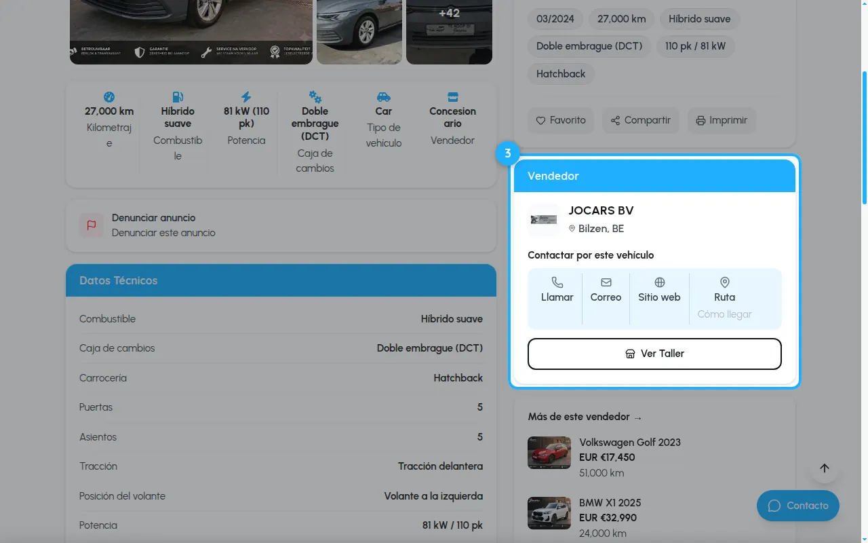This screenshot has height=543, width=868.
Task: Click the globe icon above Sitio web
Action: pyautogui.click(x=659, y=282)
